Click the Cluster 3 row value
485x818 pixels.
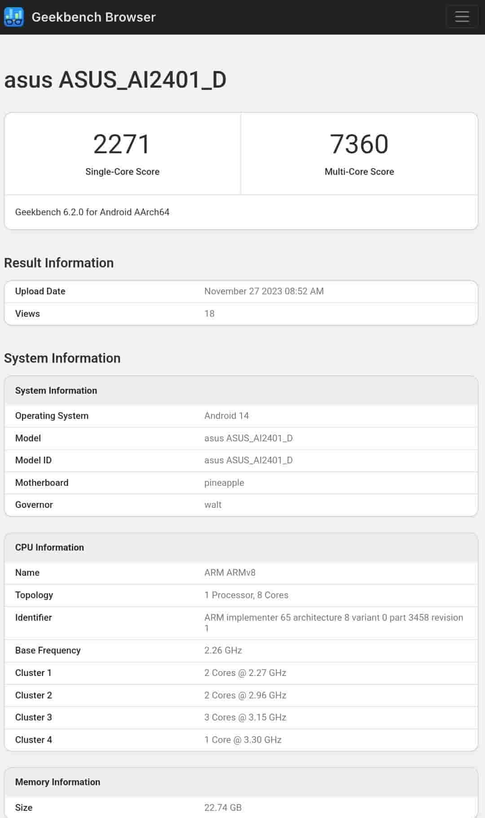click(x=245, y=717)
